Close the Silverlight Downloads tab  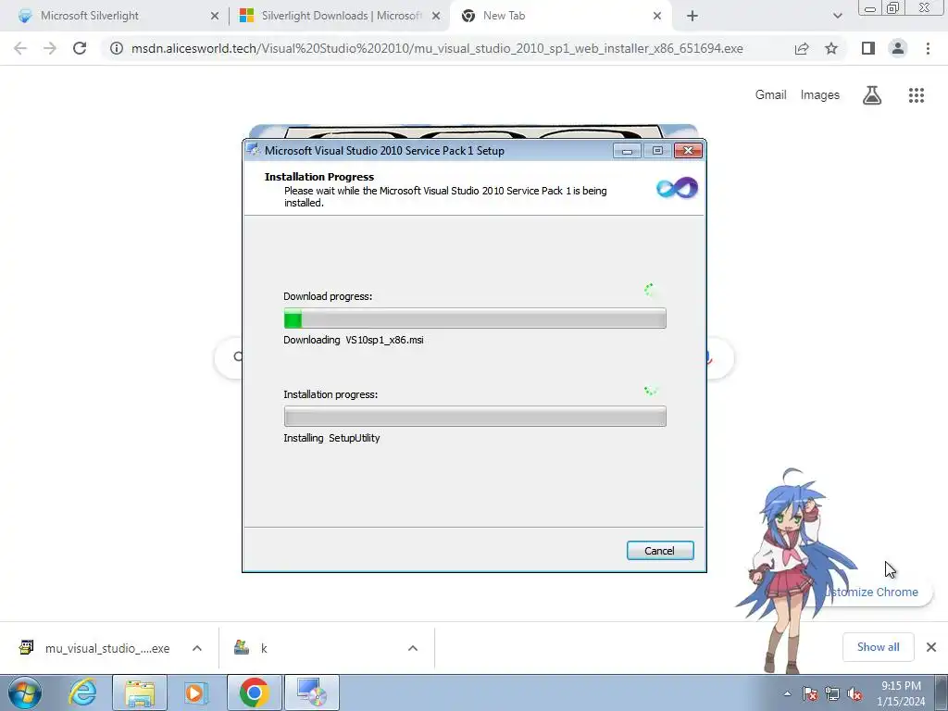coord(436,16)
